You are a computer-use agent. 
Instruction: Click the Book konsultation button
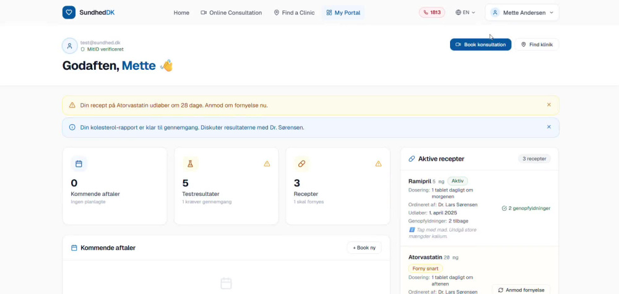pyautogui.click(x=480, y=44)
